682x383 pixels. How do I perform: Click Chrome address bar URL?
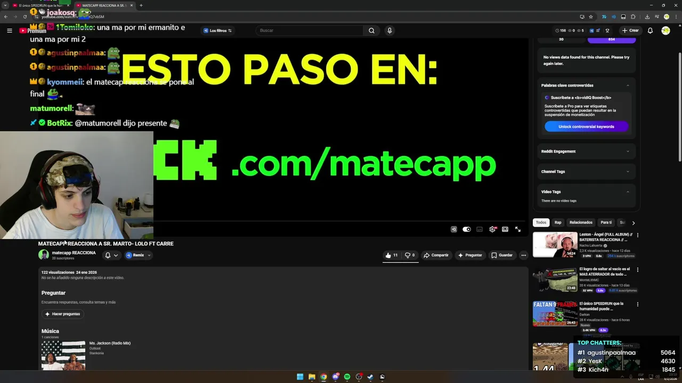(72, 16)
